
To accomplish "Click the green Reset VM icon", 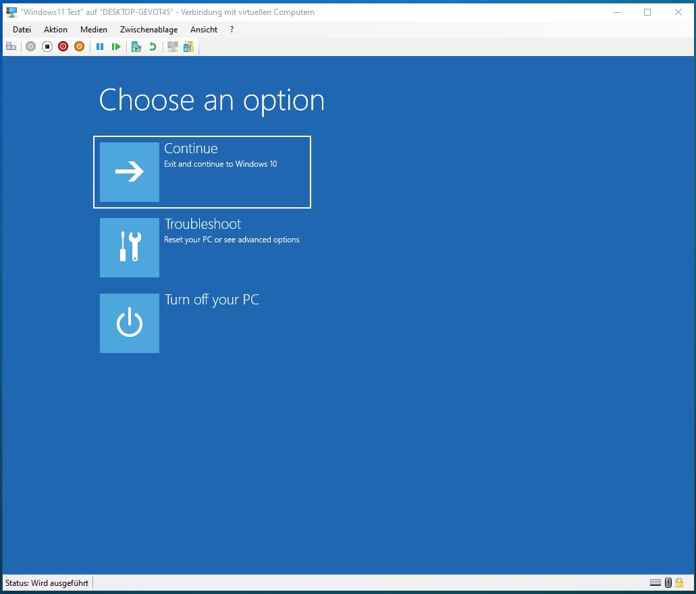I will (116, 47).
